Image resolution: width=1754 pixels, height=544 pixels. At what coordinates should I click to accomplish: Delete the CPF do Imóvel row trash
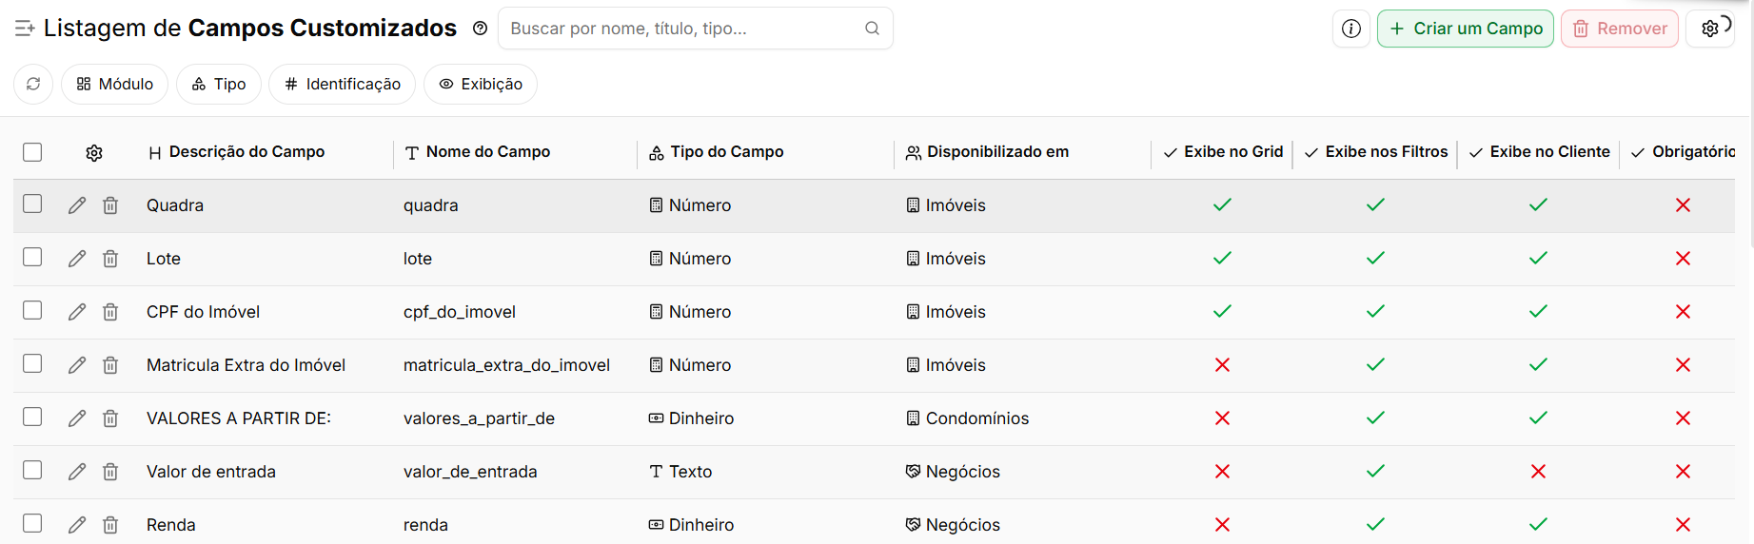coord(110,312)
